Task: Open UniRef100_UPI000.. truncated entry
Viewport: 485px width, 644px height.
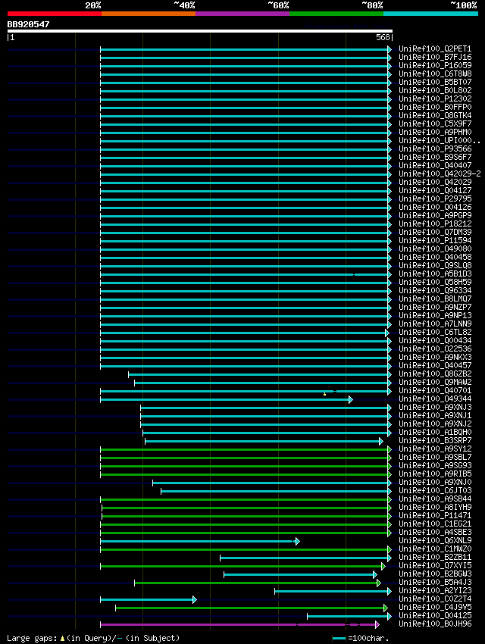Action: click(440, 140)
